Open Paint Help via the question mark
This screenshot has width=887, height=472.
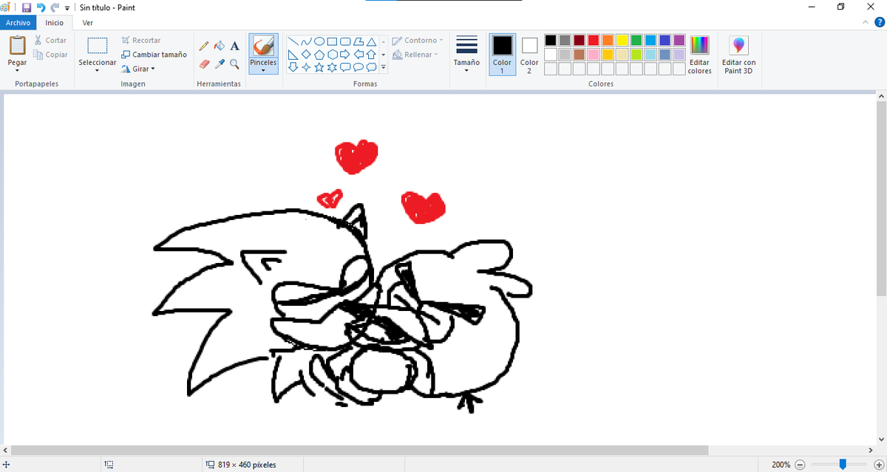[x=878, y=23]
